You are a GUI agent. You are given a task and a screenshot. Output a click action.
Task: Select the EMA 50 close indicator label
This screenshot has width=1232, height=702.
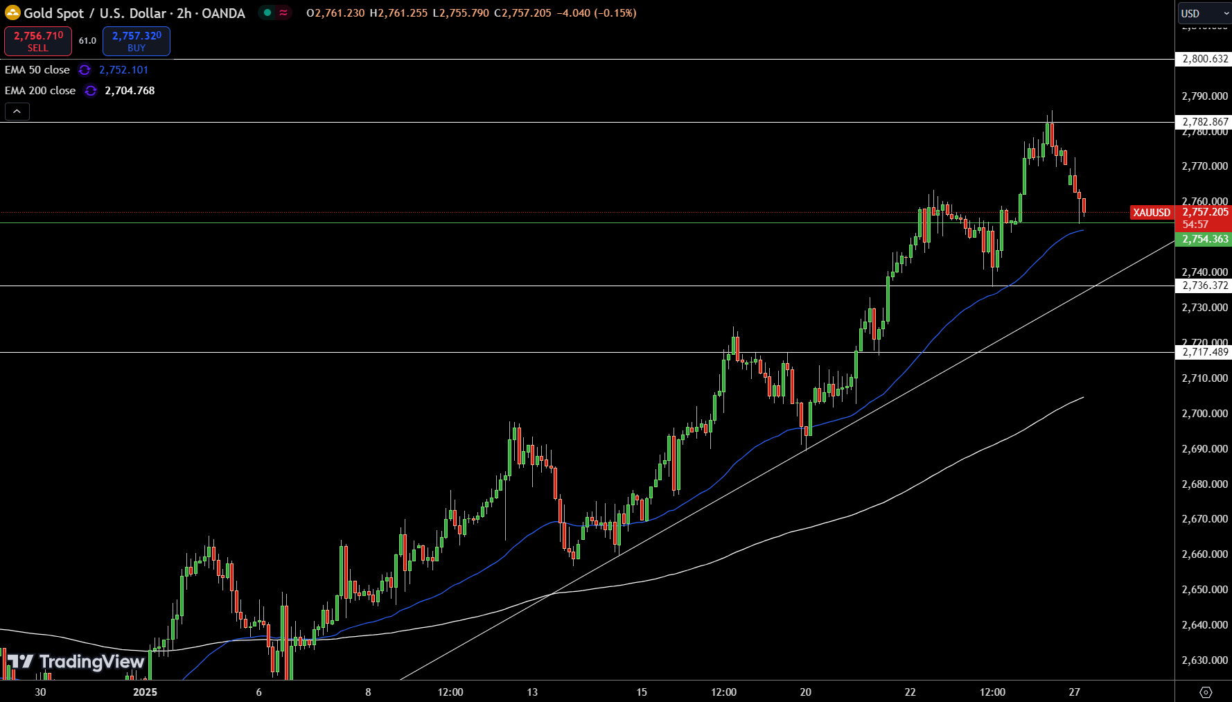point(37,70)
